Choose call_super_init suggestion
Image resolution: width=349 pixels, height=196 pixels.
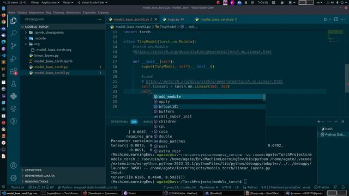tap(209, 117)
